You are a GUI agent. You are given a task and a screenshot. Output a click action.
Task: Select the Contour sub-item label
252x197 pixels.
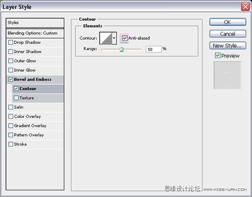28,88
